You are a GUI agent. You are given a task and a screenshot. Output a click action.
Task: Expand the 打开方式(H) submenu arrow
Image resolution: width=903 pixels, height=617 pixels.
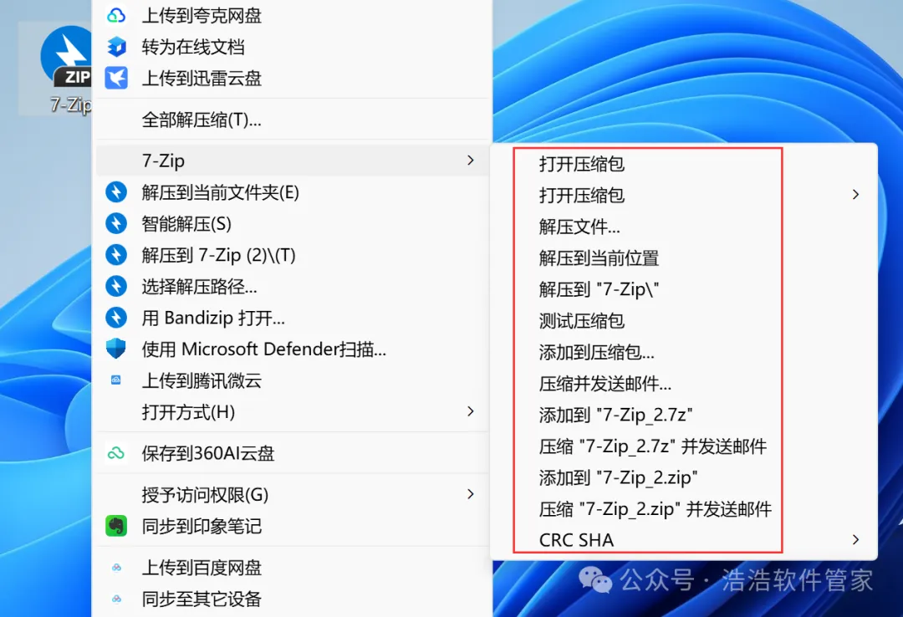pos(471,411)
